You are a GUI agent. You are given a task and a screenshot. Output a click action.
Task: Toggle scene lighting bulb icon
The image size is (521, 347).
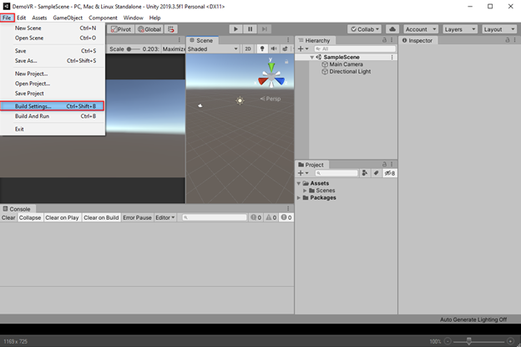pyautogui.click(x=262, y=48)
